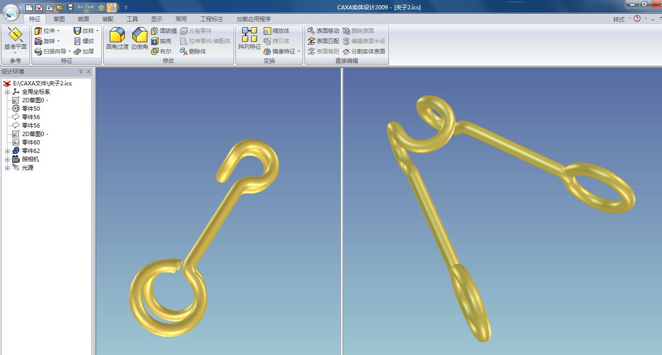The height and width of the screenshot is (355, 662).
Task: Click the 删除体 delete body tool
Action: pos(193,52)
